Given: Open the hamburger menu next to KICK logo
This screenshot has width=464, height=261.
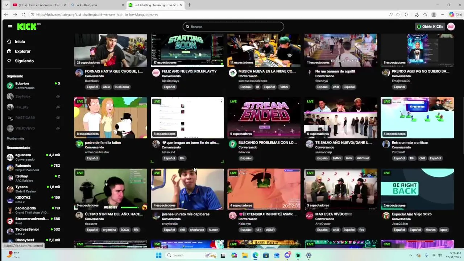Looking at the screenshot, I should pyautogui.click(x=10, y=26).
